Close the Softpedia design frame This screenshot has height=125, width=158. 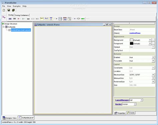[x=110, y=25]
